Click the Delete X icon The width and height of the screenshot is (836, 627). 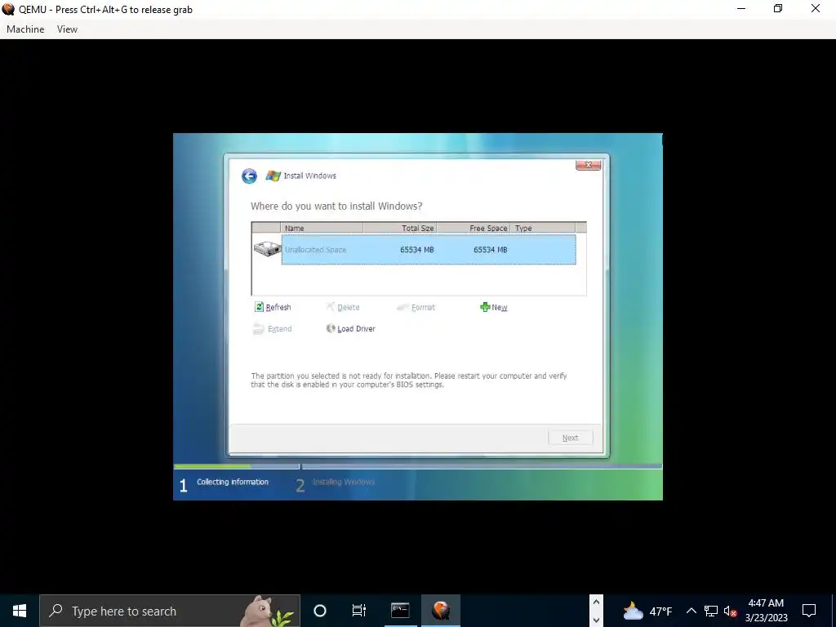tap(330, 307)
